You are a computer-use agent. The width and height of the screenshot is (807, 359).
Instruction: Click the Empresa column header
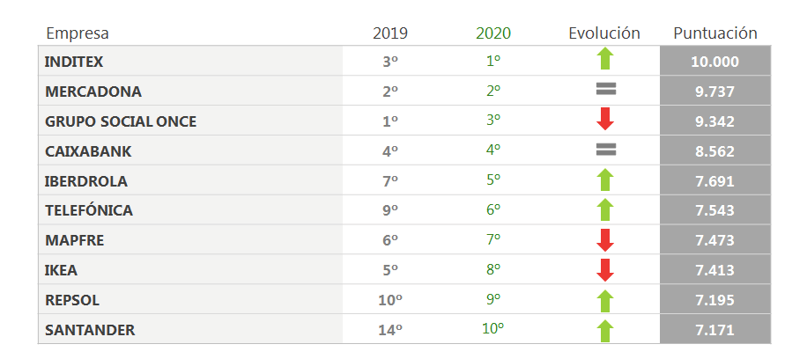pos(78,33)
